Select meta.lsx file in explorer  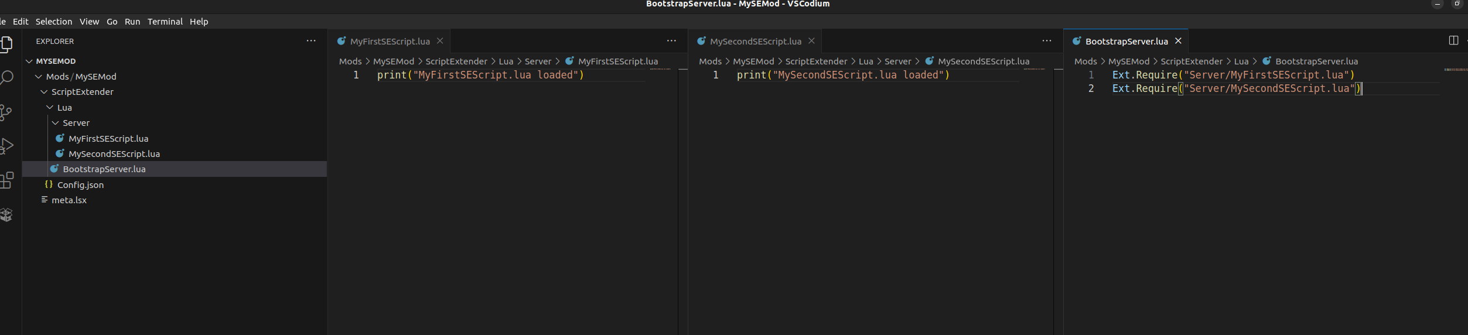[69, 200]
